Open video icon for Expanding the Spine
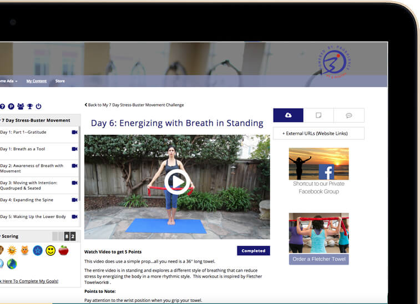Screen dimensions: 420x304 (74, 200)
